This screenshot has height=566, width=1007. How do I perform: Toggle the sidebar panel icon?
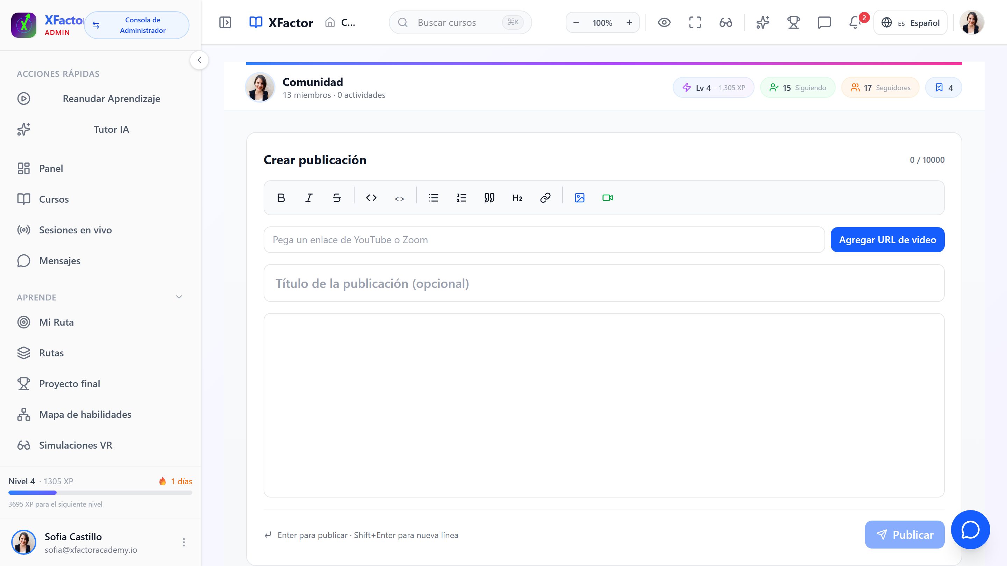225,22
